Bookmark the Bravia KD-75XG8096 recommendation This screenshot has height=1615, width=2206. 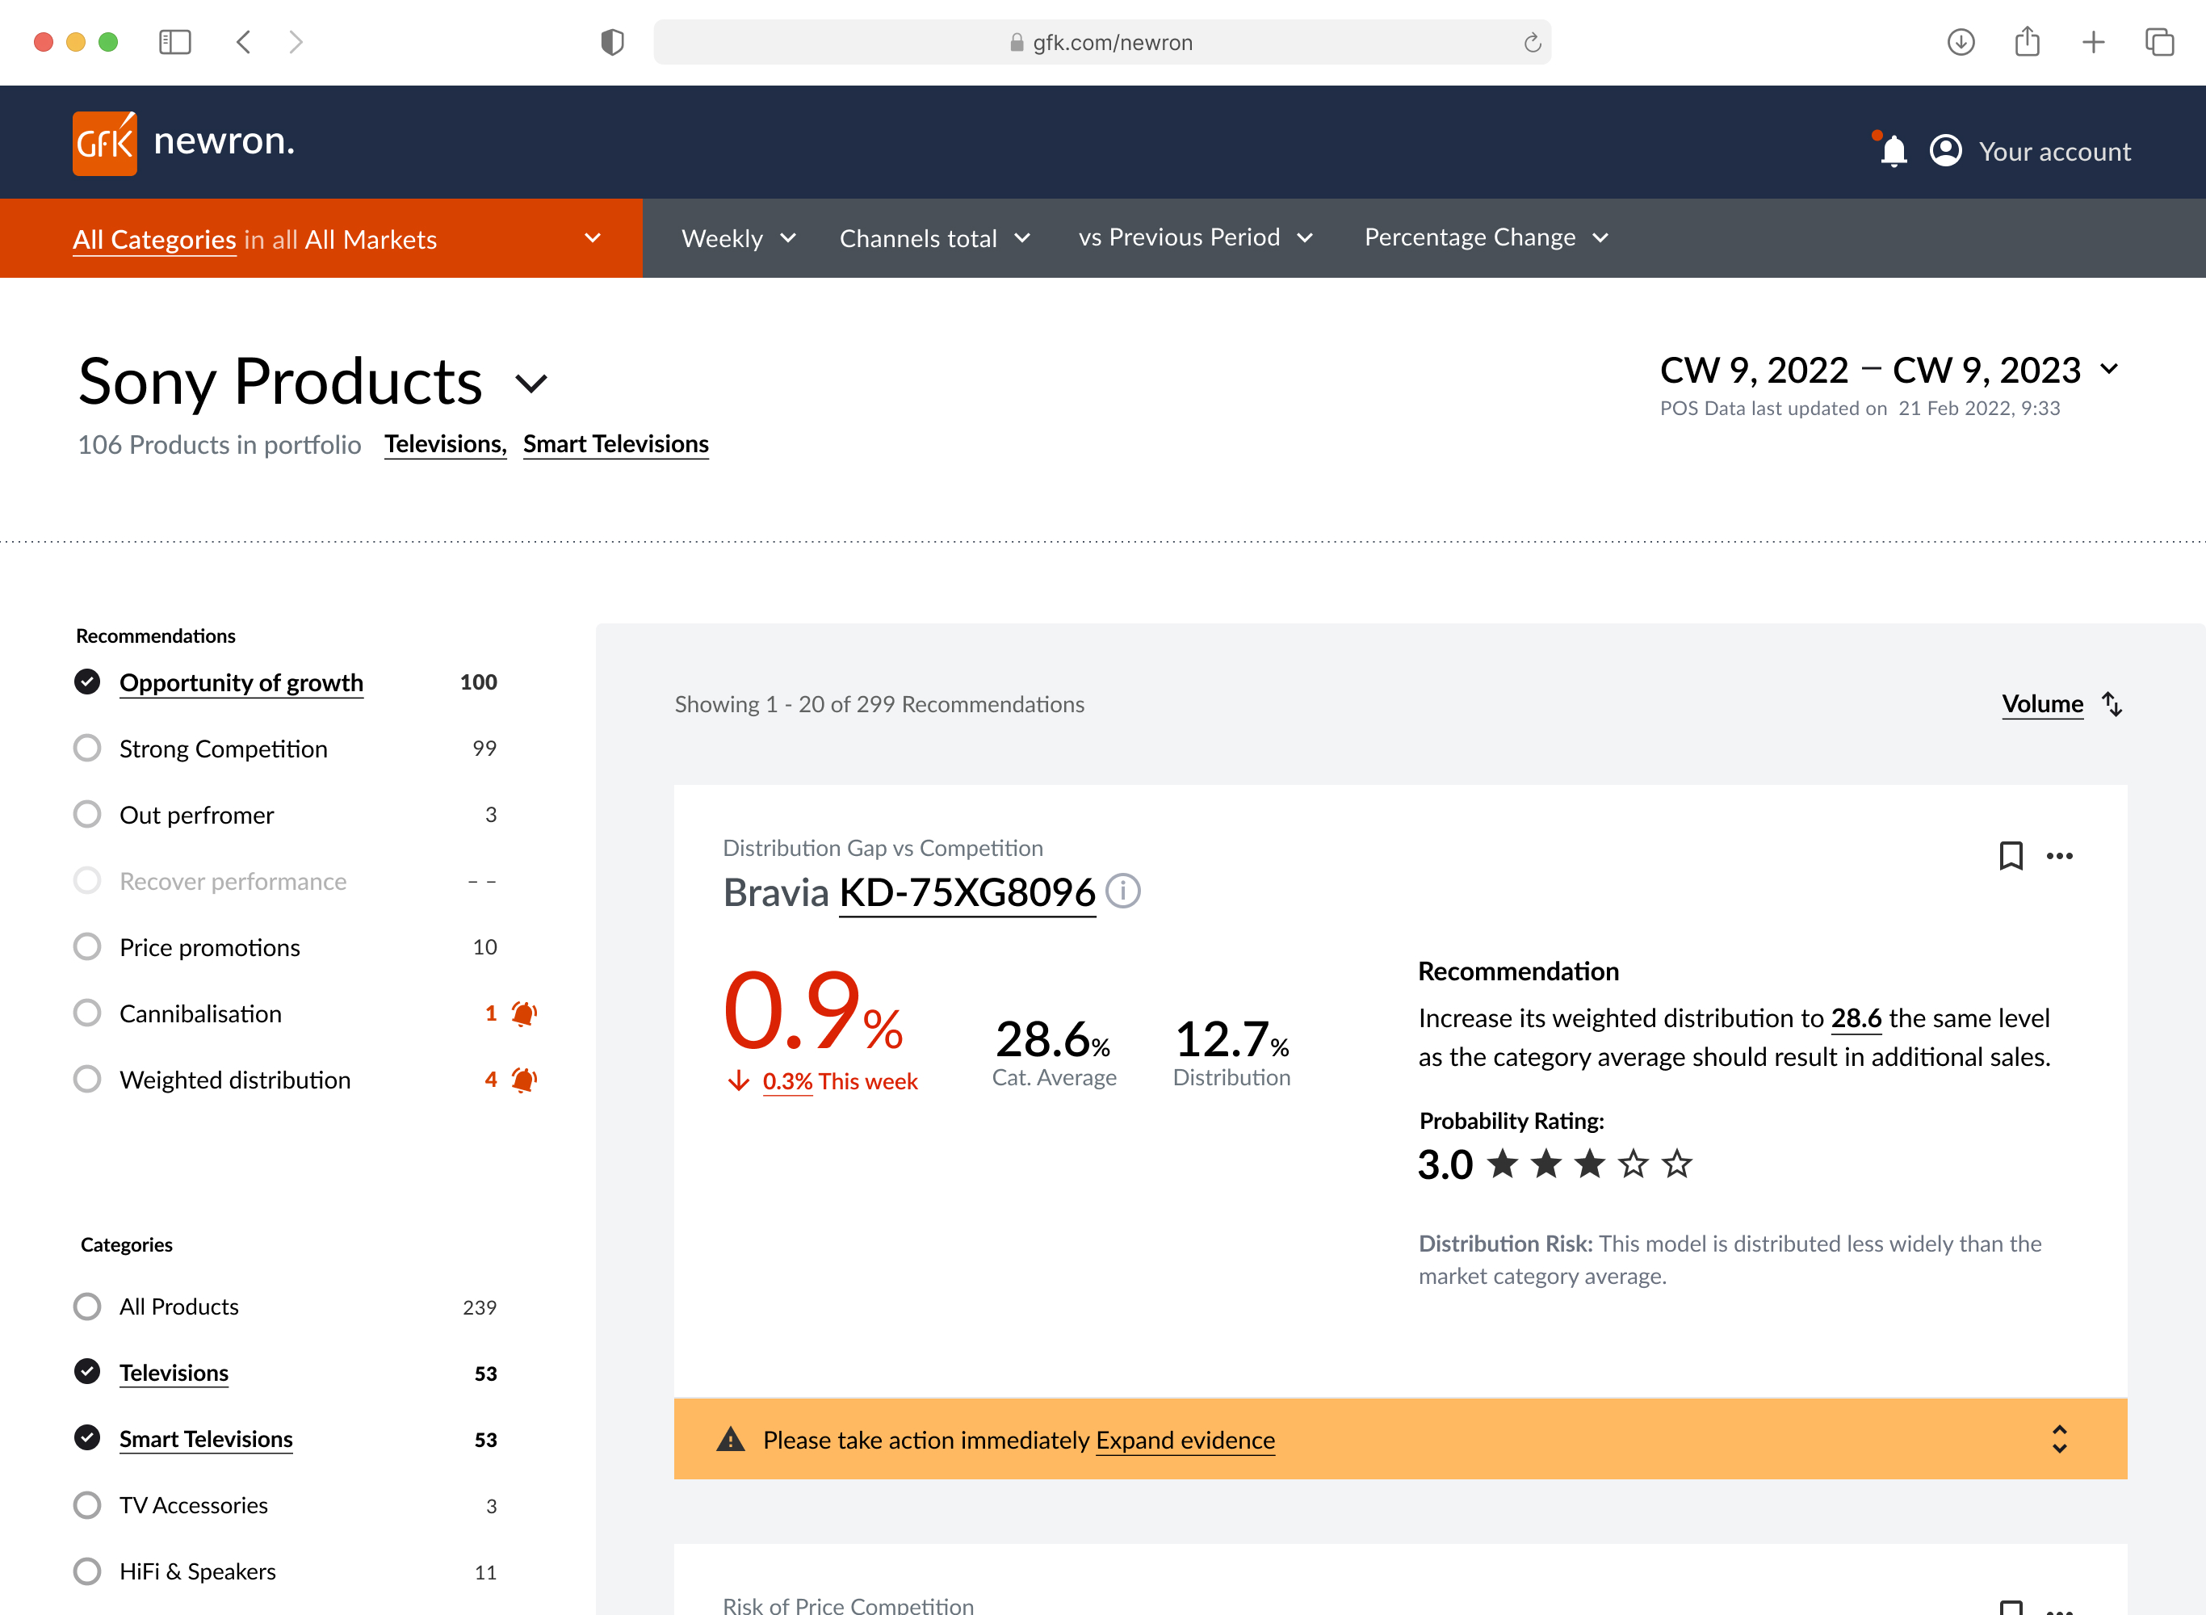click(x=2011, y=855)
